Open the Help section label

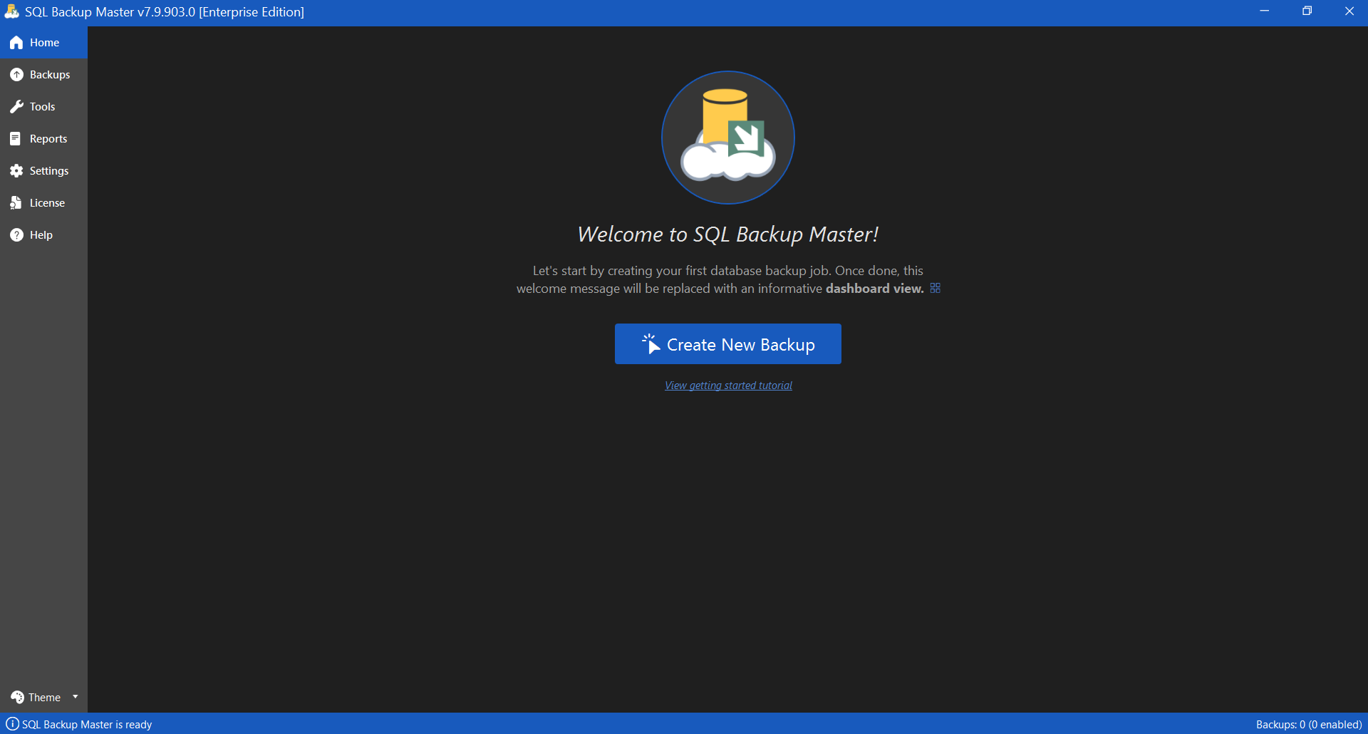pyautogui.click(x=41, y=235)
